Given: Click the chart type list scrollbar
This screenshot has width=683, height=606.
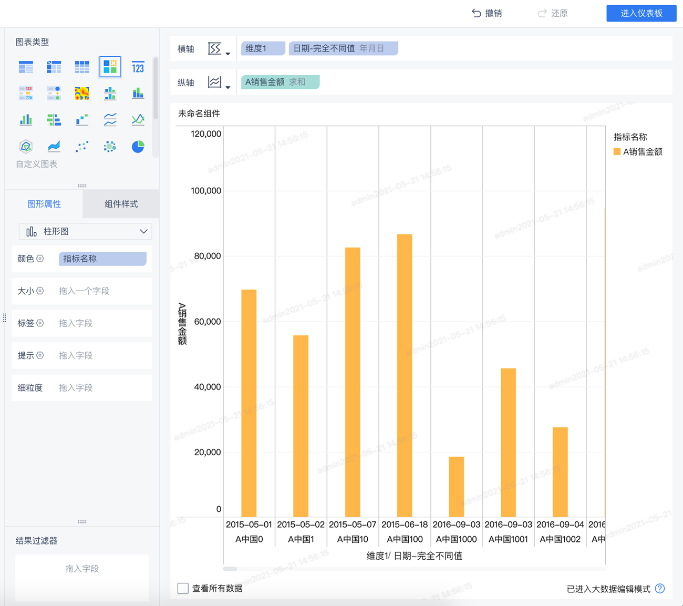Looking at the screenshot, I should point(156,88).
